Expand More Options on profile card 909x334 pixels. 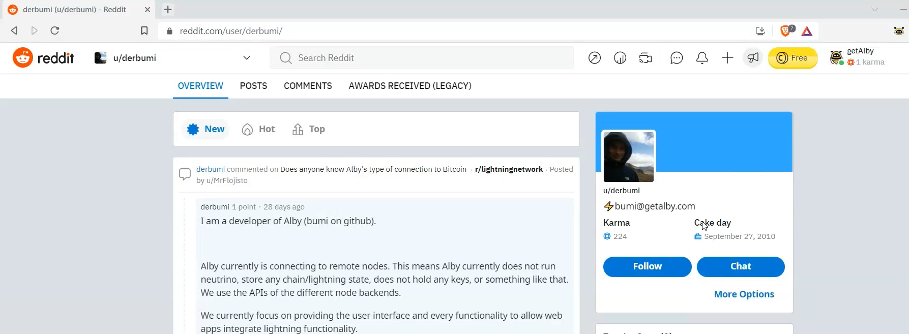(x=744, y=294)
